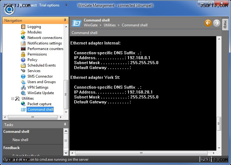The height and width of the screenshot is (165, 231).
Task: Click navigation horizontal scroll-right arrow
Action: pos(61,117)
